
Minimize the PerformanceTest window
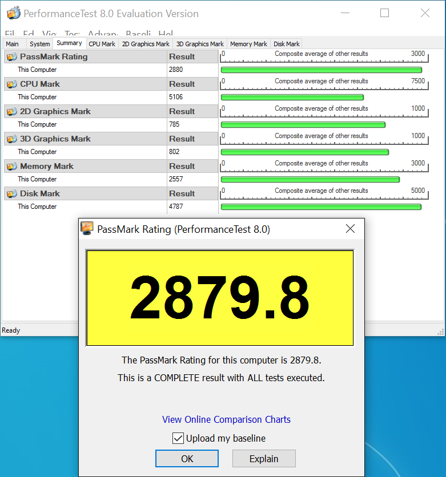345,13
